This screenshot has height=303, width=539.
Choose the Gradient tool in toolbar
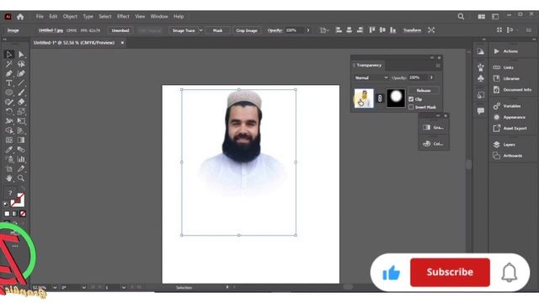click(x=21, y=141)
